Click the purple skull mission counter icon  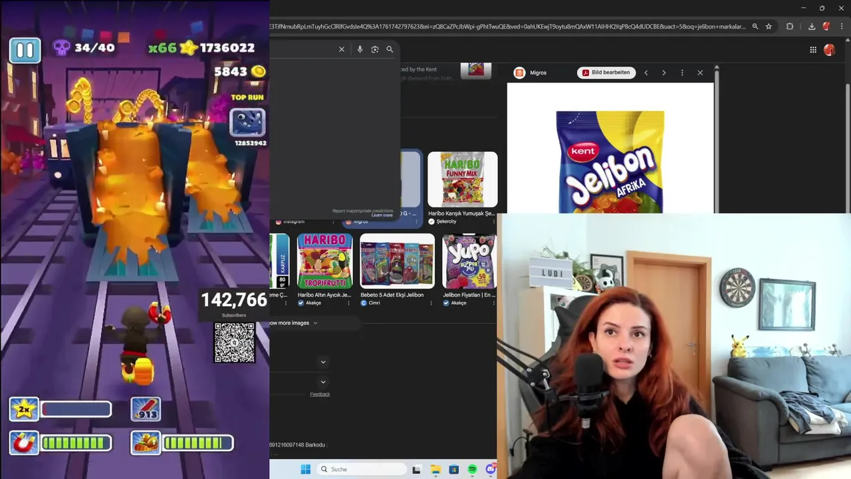(62, 47)
